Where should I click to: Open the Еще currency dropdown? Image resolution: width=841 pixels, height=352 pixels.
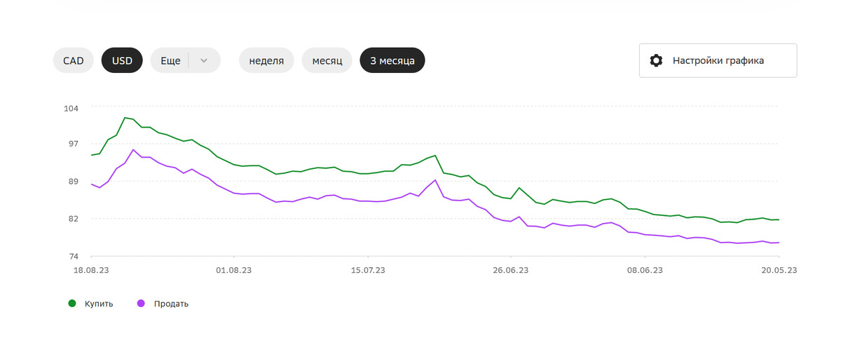[x=171, y=60]
